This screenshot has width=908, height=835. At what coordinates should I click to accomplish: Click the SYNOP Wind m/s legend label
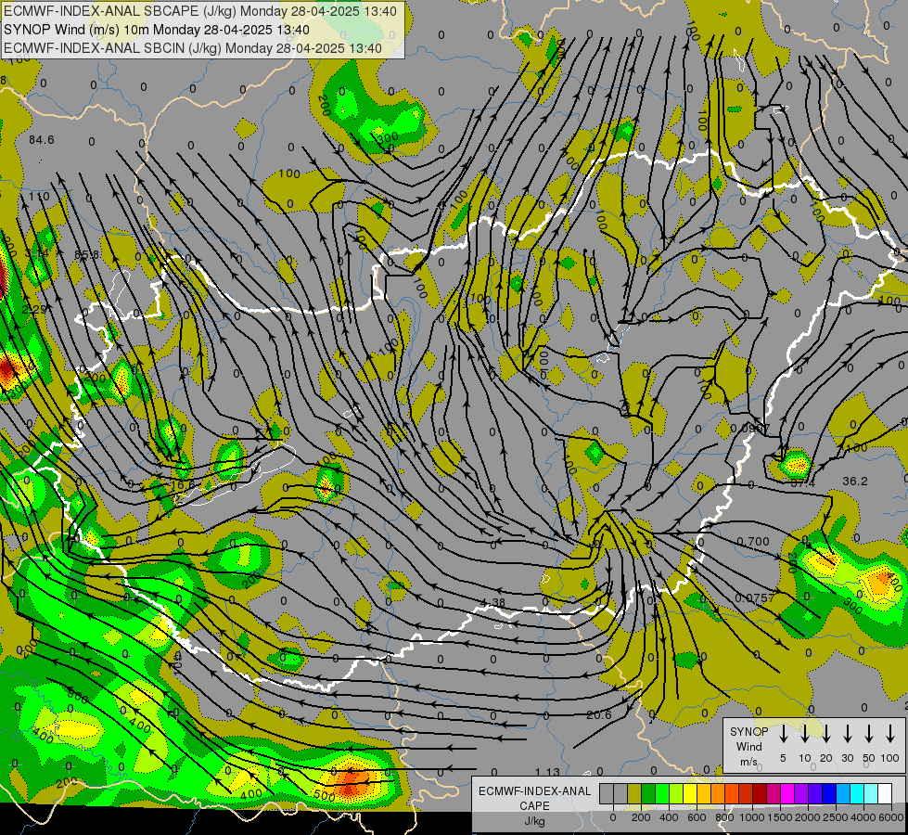(x=748, y=746)
